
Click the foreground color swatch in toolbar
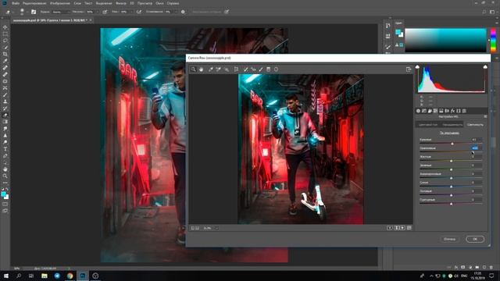click(3, 194)
